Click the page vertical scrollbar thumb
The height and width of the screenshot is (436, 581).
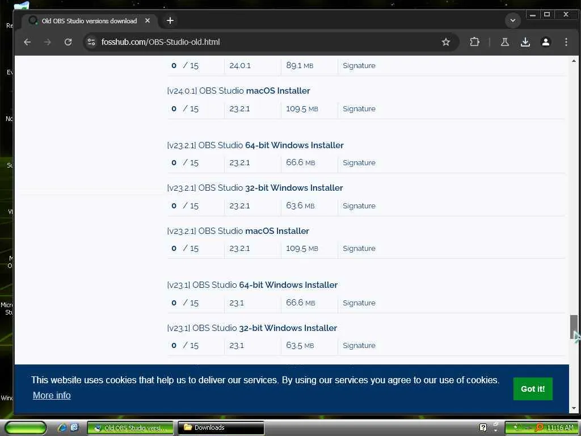click(x=574, y=326)
